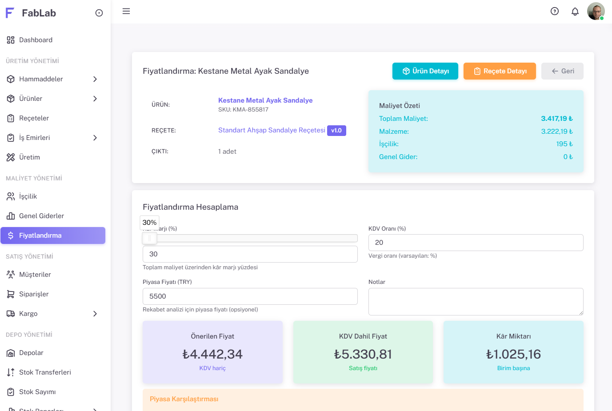Click the profit margin slider handle
Screen dimensions: 612x411
point(149,239)
